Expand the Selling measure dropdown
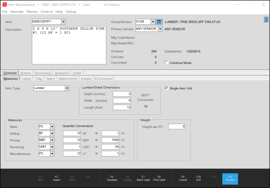270x188 pixels. point(52,133)
